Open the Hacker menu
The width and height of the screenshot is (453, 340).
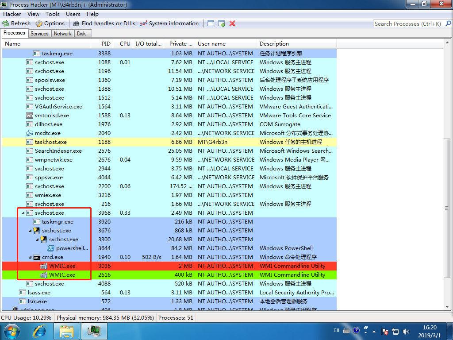12,14
